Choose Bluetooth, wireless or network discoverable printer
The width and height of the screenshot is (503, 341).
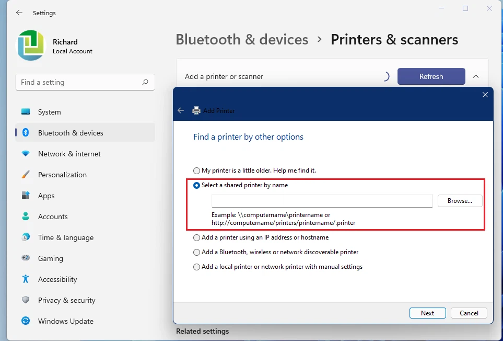tap(196, 252)
